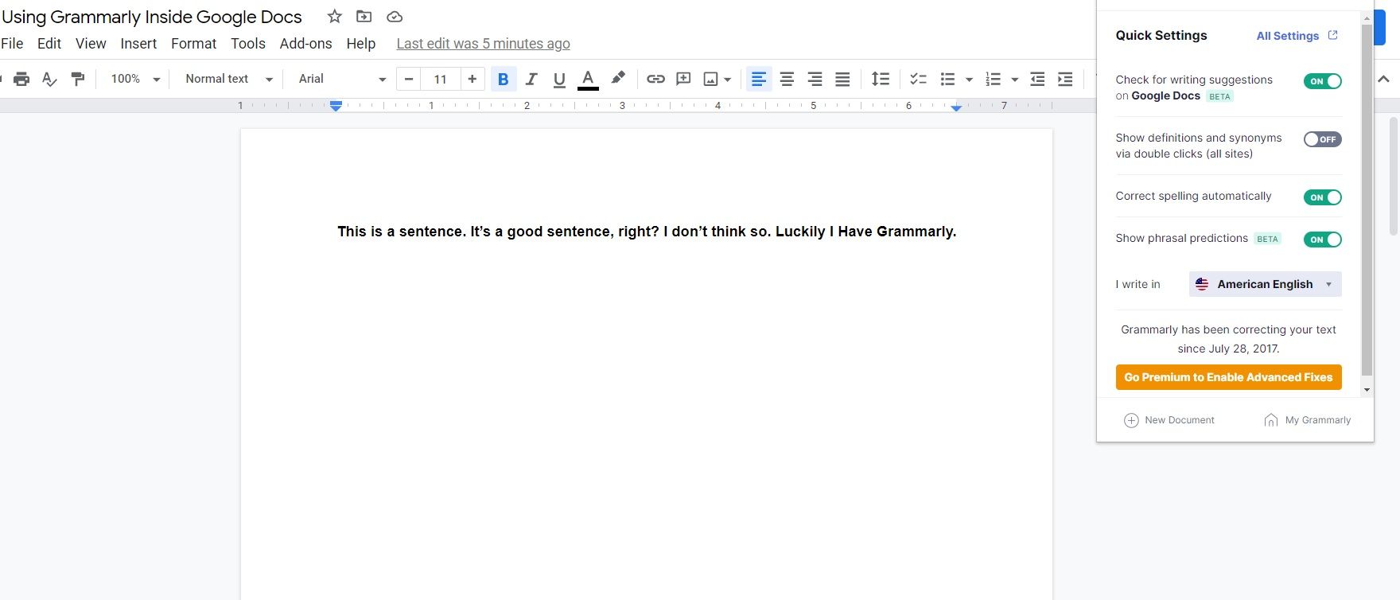The width and height of the screenshot is (1400, 600).
Task: Open the 'Last edit was 5 minutes ago' history link
Action: [483, 44]
